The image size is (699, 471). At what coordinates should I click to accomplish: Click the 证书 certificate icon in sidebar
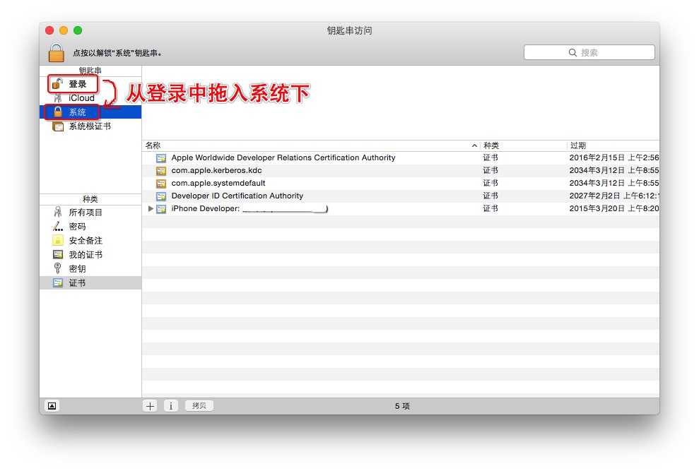pyautogui.click(x=58, y=282)
